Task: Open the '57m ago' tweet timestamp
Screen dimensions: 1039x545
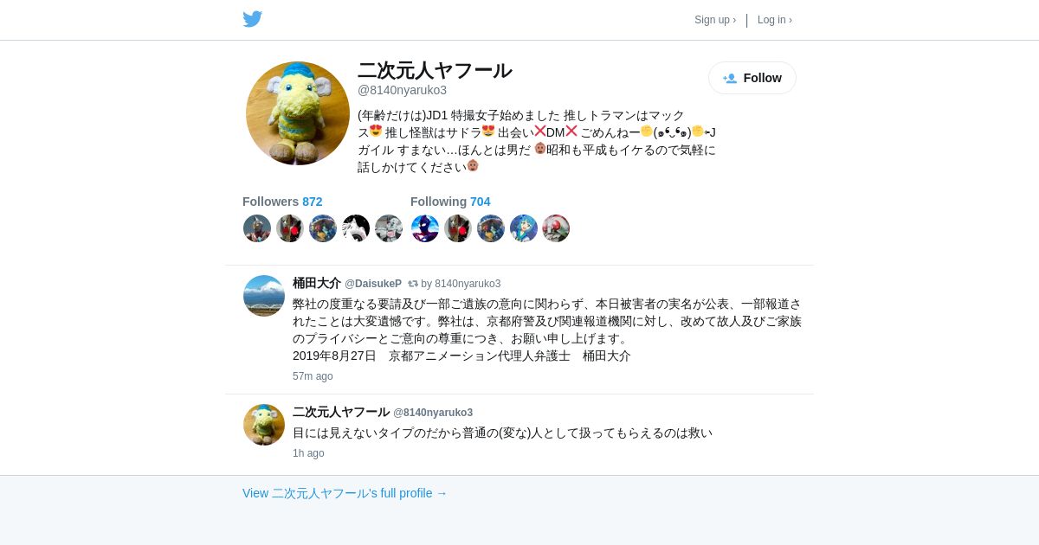Action: click(313, 376)
